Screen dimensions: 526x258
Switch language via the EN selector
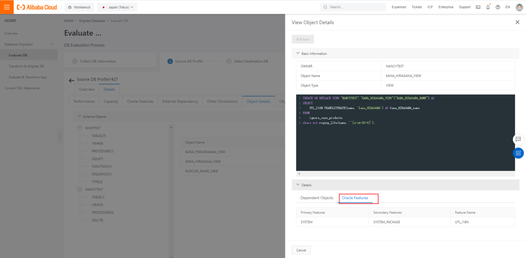coord(508,7)
